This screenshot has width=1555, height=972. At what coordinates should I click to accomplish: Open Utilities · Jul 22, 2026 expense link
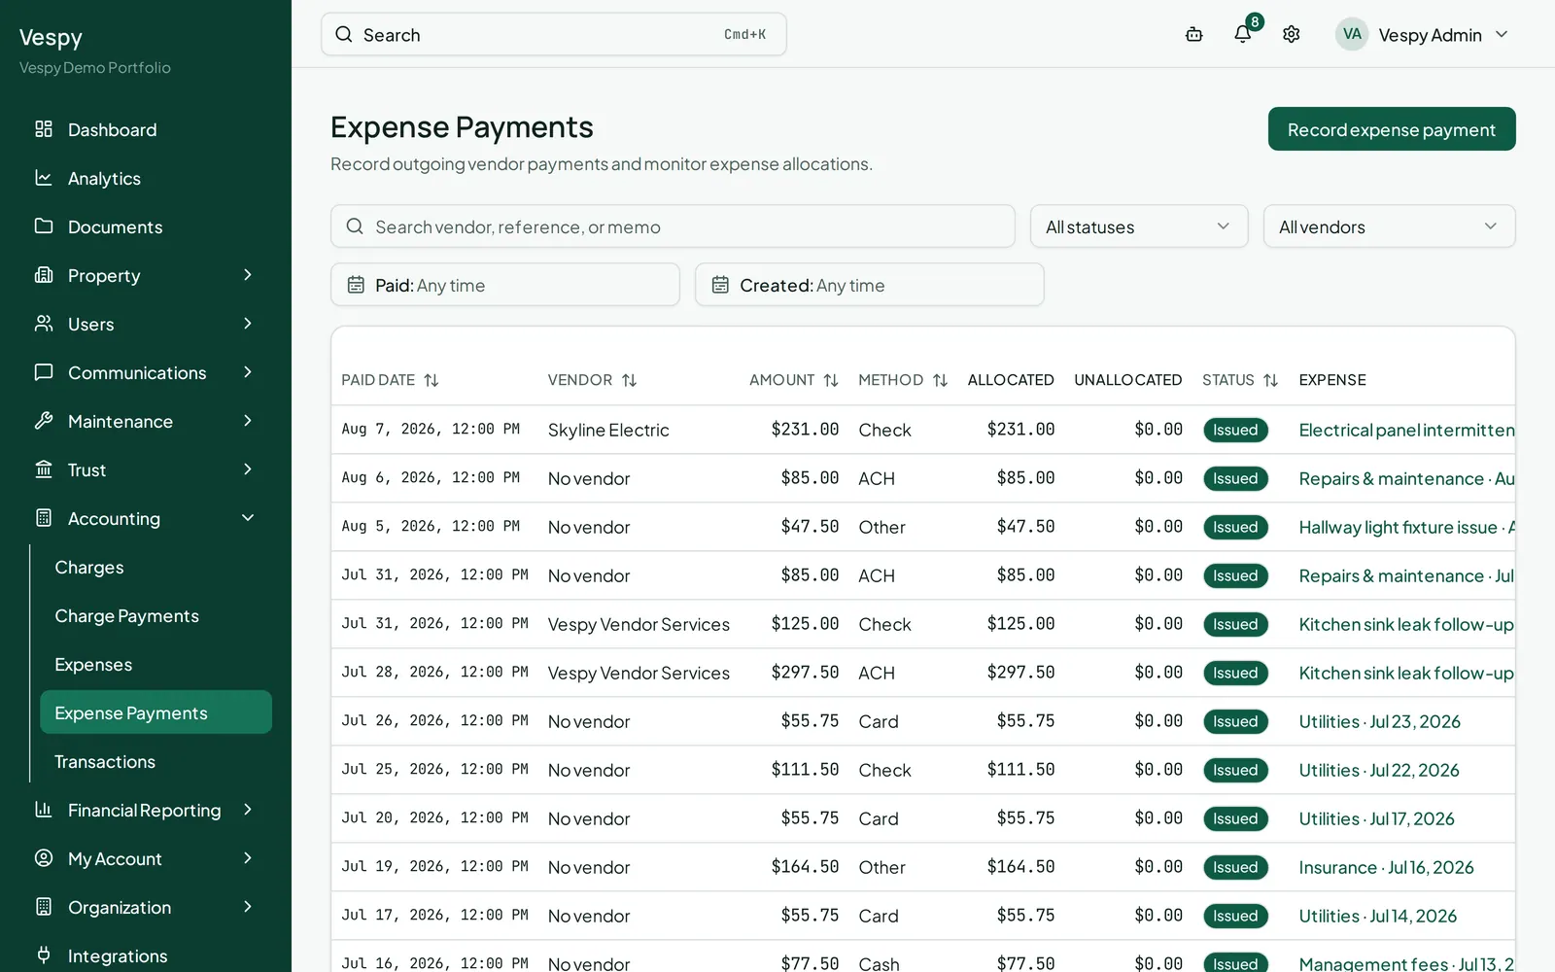tap(1379, 770)
